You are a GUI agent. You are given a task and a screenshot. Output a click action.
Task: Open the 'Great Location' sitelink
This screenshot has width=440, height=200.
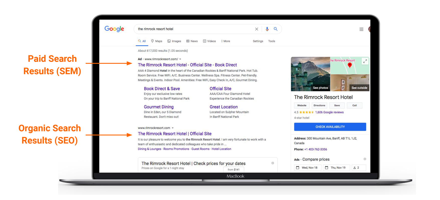tap(224, 107)
